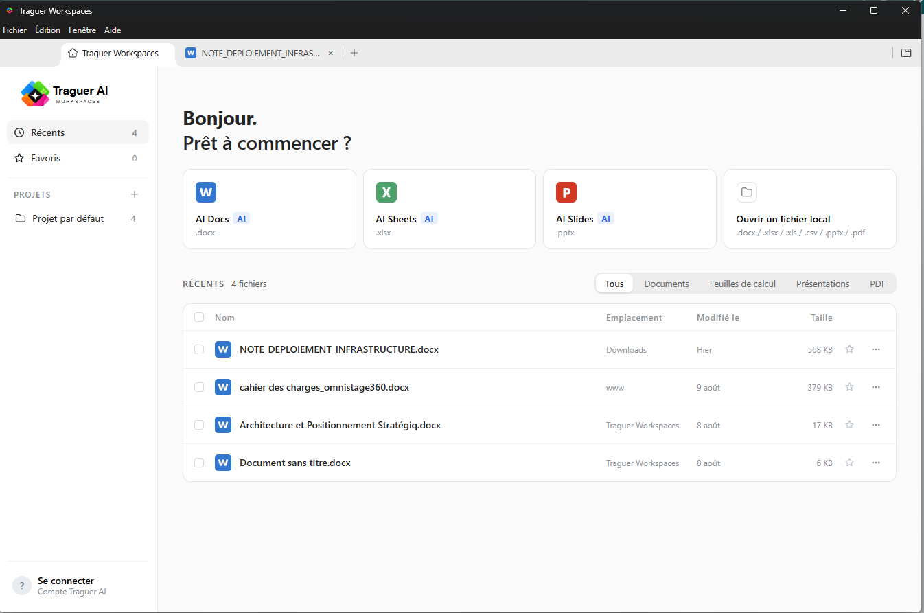Click the plus icon next to PROJETS
Image resolution: width=924 pixels, height=613 pixels.
(135, 194)
